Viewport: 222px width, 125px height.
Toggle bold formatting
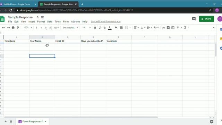pos(95,28)
